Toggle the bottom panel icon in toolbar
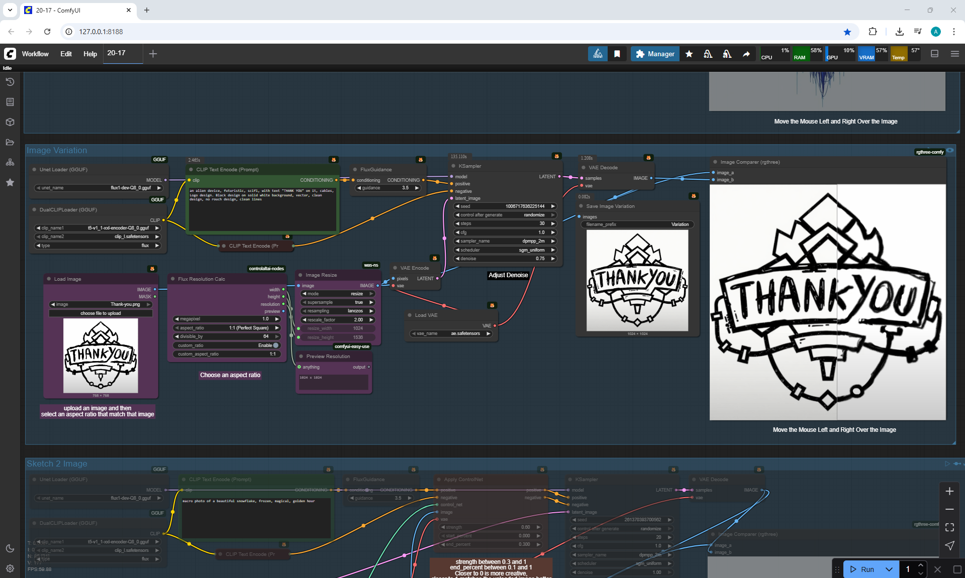The height and width of the screenshot is (578, 965). tap(935, 54)
